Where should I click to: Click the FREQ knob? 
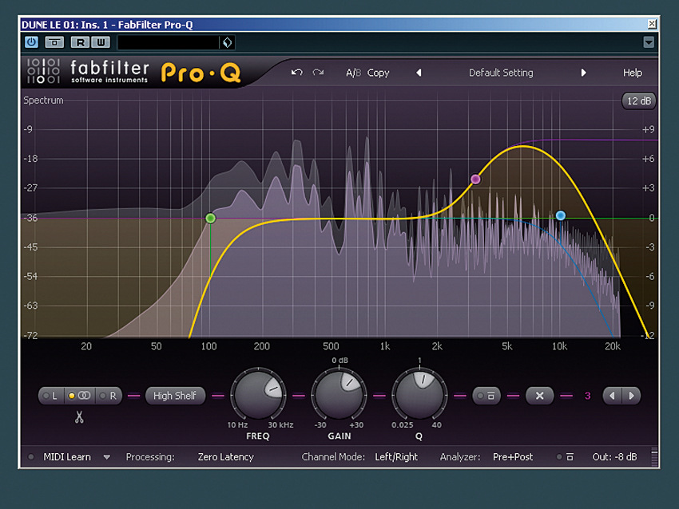tap(258, 394)
